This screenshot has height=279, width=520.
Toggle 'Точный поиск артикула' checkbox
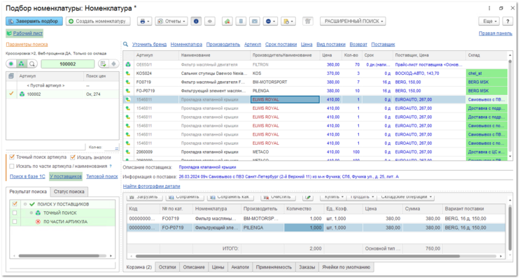click(x=12, y=157)
